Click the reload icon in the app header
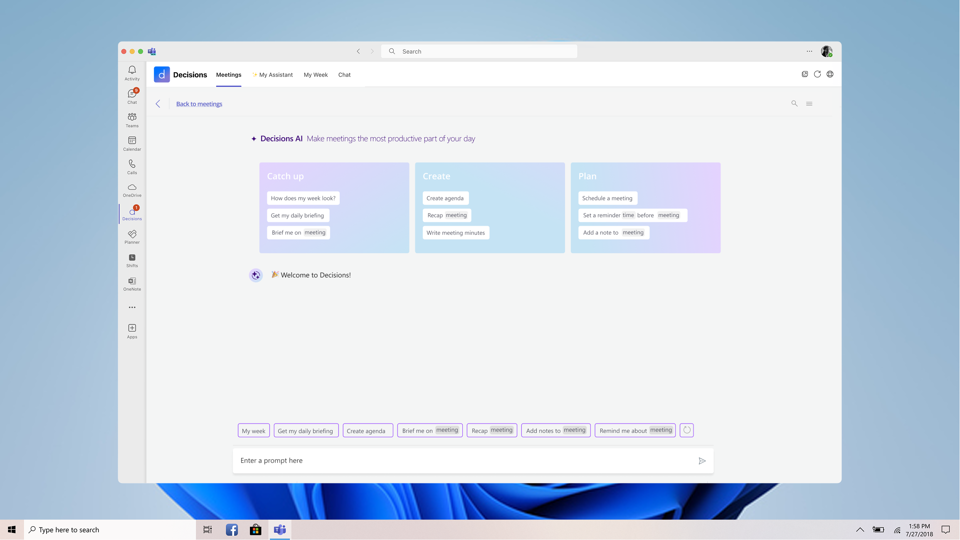This screenshot has width=960, height=540. click(x=817, y=74)
